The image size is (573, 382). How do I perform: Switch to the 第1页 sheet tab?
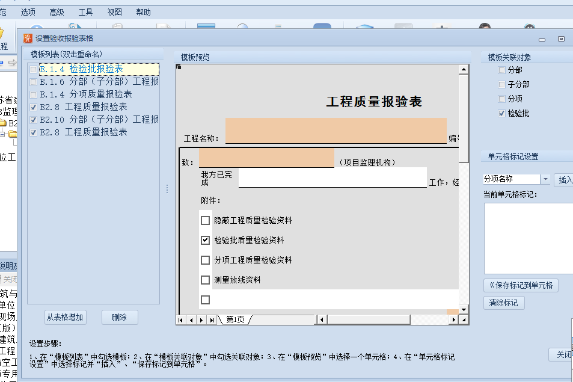[235, 320]
